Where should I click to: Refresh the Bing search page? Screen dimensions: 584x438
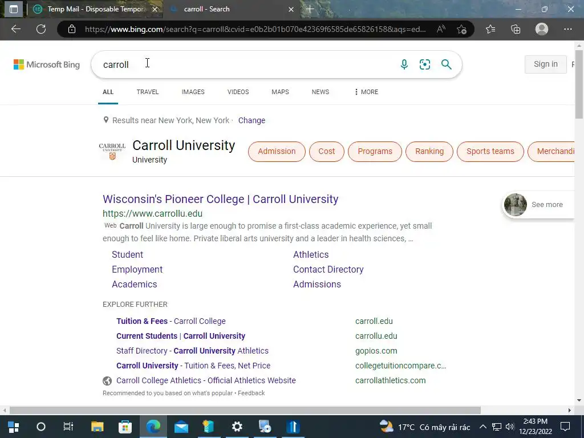(x=41, y=29)
